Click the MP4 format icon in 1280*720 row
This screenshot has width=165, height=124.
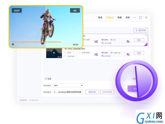[102, 52]
